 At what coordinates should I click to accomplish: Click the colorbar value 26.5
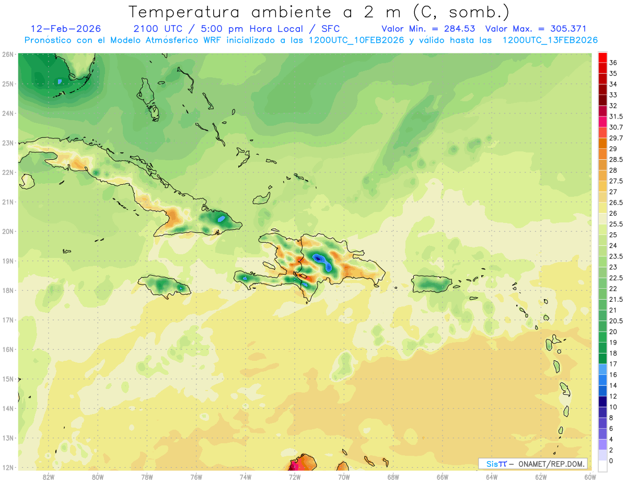pyautogui.click(x=616, y=203)
